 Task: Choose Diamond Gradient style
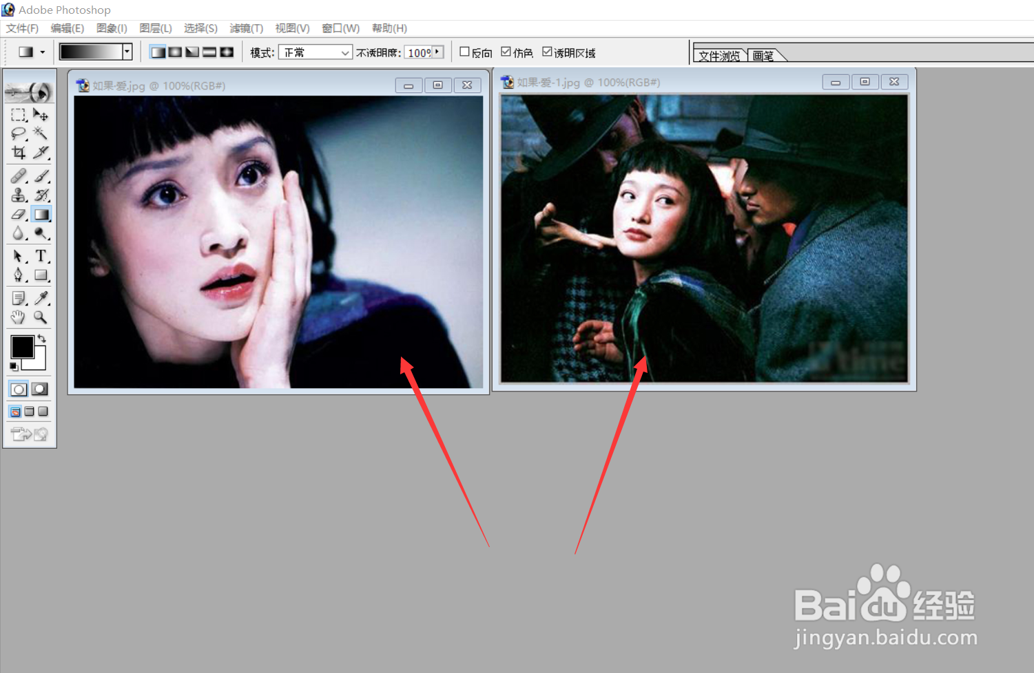227,52
